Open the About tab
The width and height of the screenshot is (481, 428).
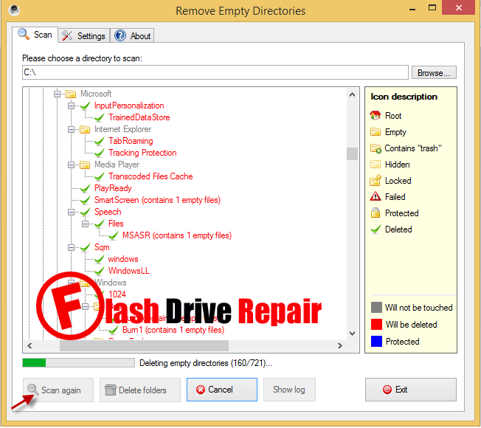[132, 36]
